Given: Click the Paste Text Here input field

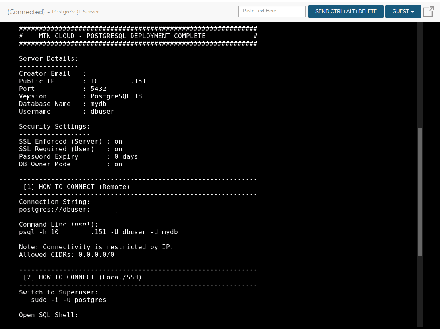Looking at the screenshot, I should pos(272,12).
